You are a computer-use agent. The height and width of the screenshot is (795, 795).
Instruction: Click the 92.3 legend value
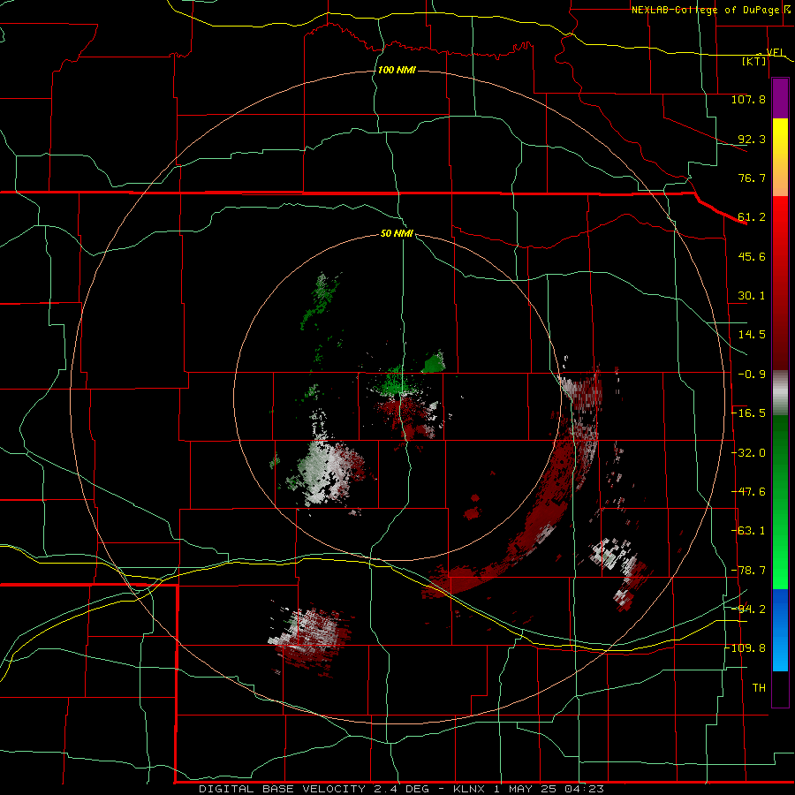[752, 139]
